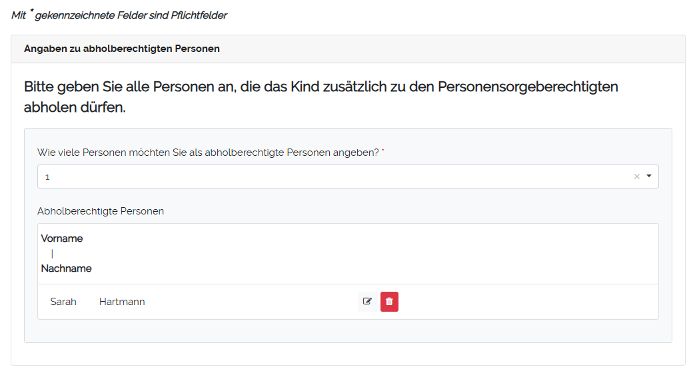Click the "Wie viele Personen möchten Sie" label
Image resolution: width=695 pixels, height=375 pixels.
coord(208,153)
